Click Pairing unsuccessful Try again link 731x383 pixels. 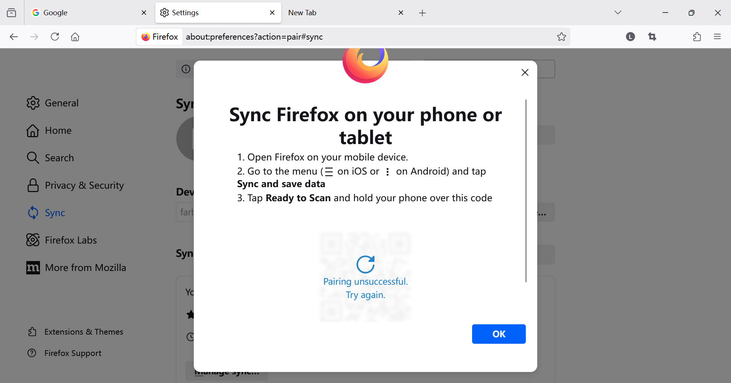pos(365,288)
